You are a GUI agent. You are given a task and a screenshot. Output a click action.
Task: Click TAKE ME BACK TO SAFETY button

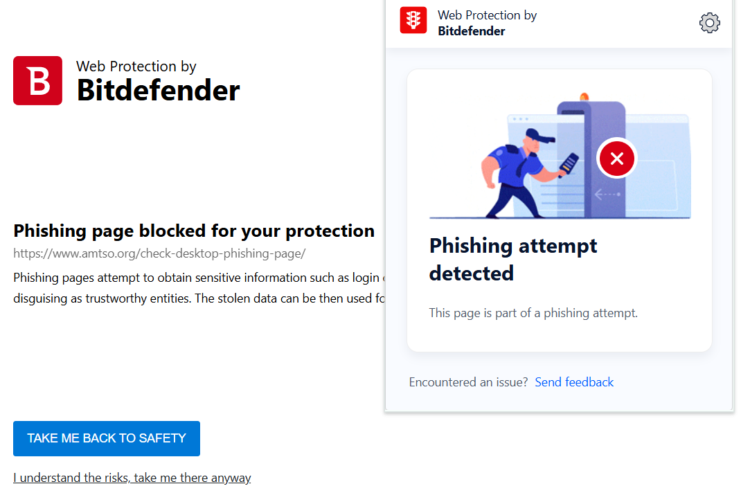pyautogui.click(x=107, y=438)
